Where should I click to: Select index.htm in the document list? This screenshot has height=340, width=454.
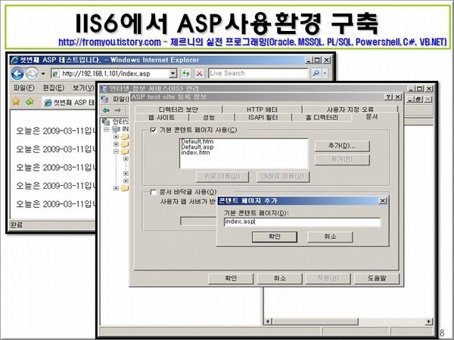click(x=195, y=153)
